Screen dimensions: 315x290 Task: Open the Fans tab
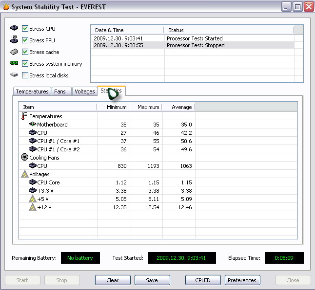pyautogui.click(x=61, y=91)
